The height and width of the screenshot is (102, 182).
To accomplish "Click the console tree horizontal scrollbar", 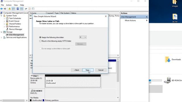I will pos(14,101).
